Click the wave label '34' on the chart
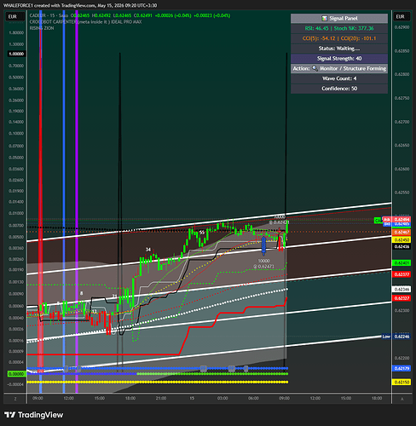This screenshot has width=416, height=426. coord(148,250)
